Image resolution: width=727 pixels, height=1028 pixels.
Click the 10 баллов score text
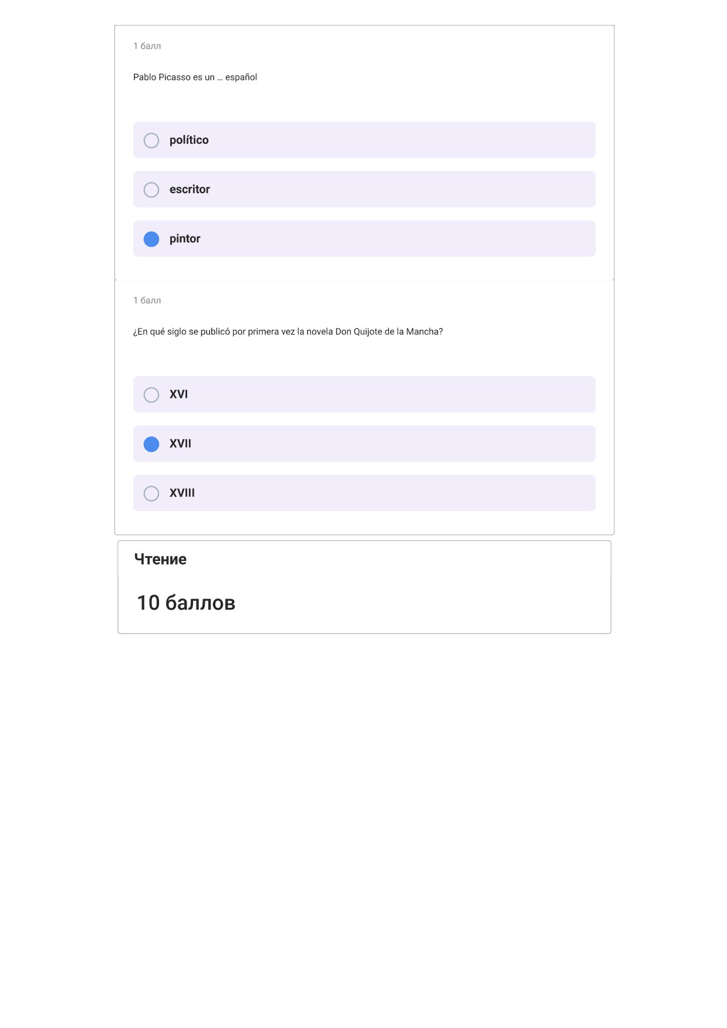click(x=186, y=603)
